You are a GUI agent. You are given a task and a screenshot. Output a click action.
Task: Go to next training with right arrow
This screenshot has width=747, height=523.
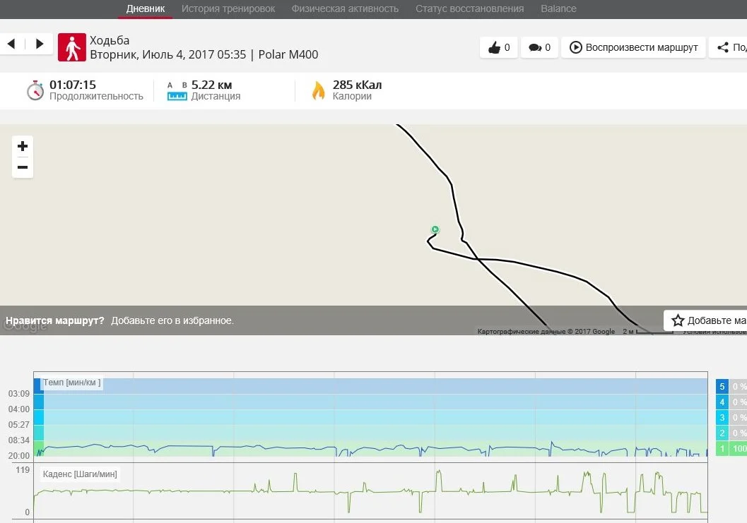40,44
